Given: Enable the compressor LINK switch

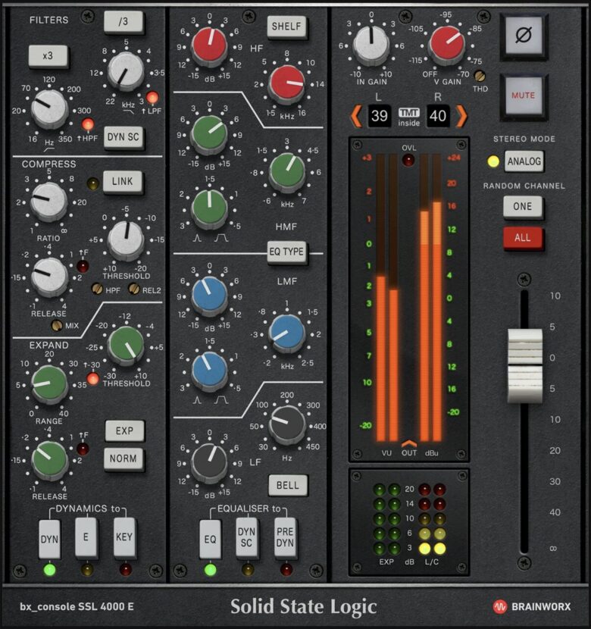Looking at the screenshot, I should 123,183.
